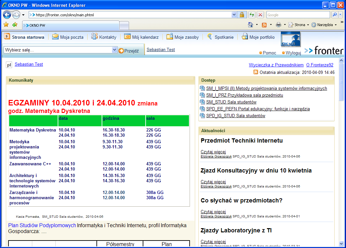Click the address bar URL field

(130, 15)
